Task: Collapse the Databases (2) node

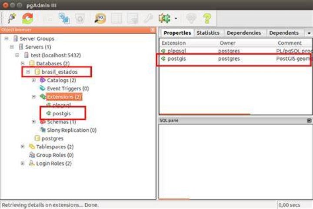Action: coord(23,63)
